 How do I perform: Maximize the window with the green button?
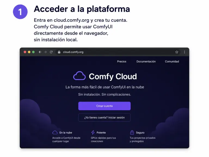[33, 52]
